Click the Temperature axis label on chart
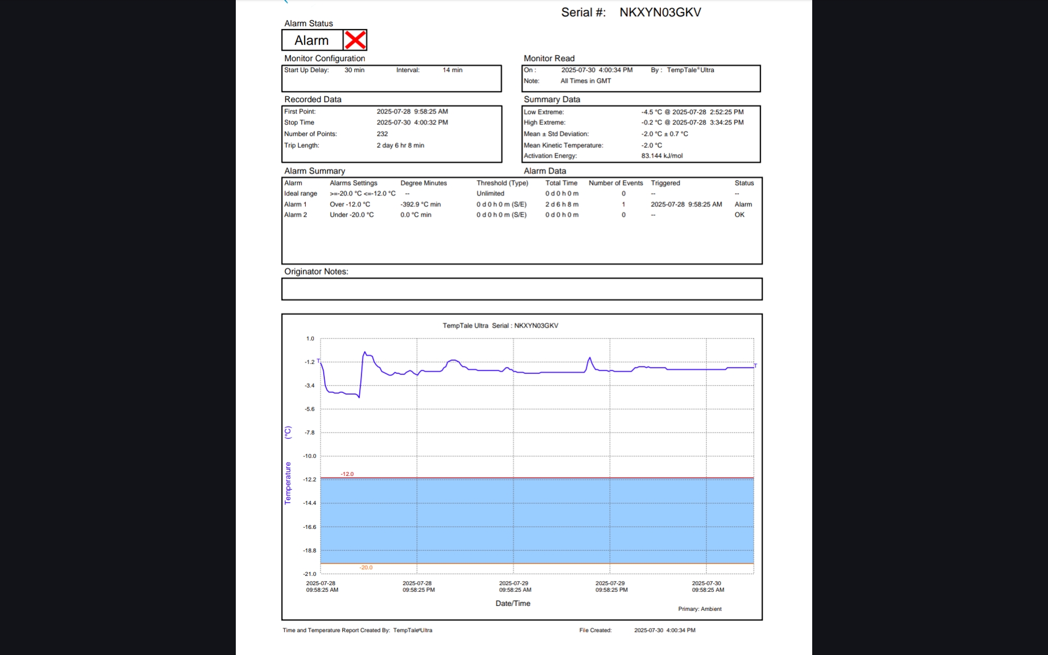The width and height of the screenshot is (1048, 655). tap(288, 483)
